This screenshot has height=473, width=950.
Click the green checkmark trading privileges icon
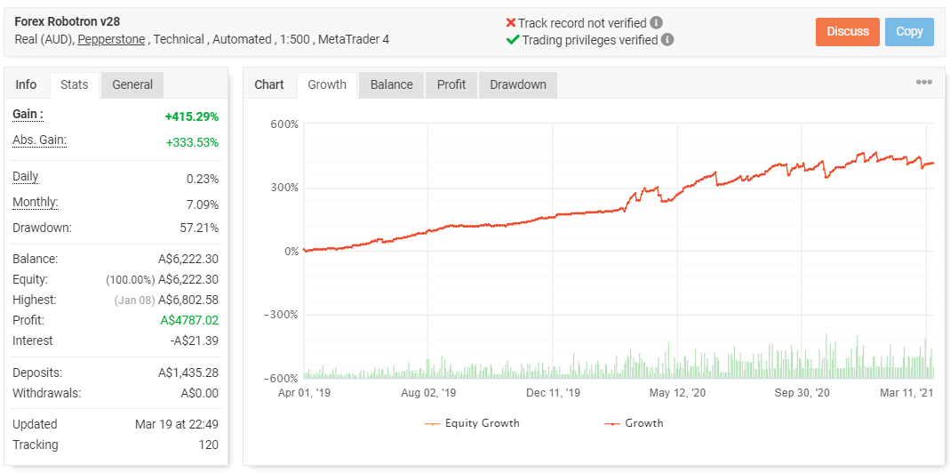click(513, 40)
